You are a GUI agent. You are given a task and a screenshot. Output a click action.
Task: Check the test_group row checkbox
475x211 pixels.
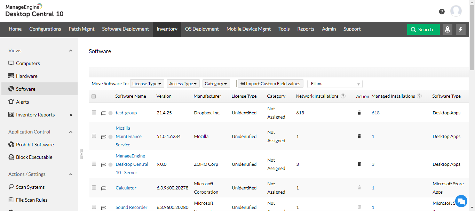pyautogui.click(x=94, y=113)
